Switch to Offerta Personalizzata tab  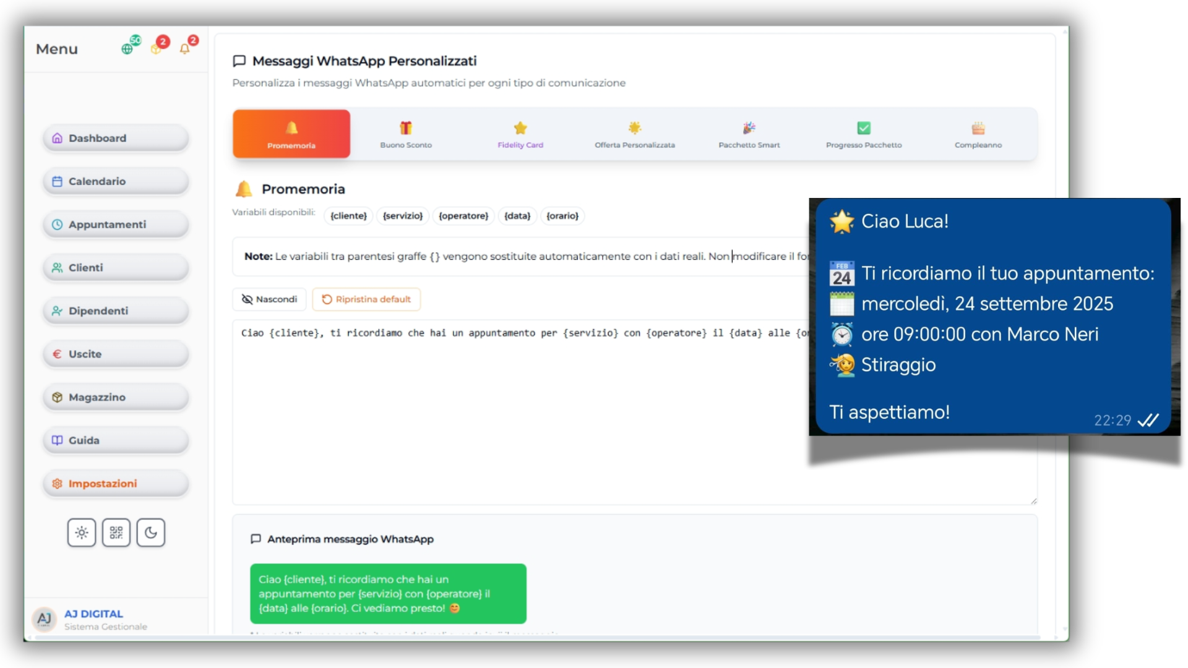pyautogui.click(x=635, y=134)
